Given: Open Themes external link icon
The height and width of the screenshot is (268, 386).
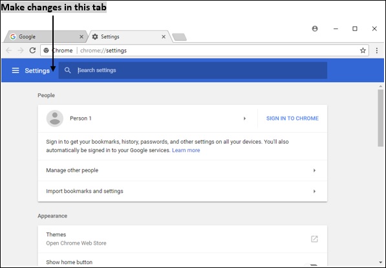Looking at the screenshot, I should coord(314,239).
